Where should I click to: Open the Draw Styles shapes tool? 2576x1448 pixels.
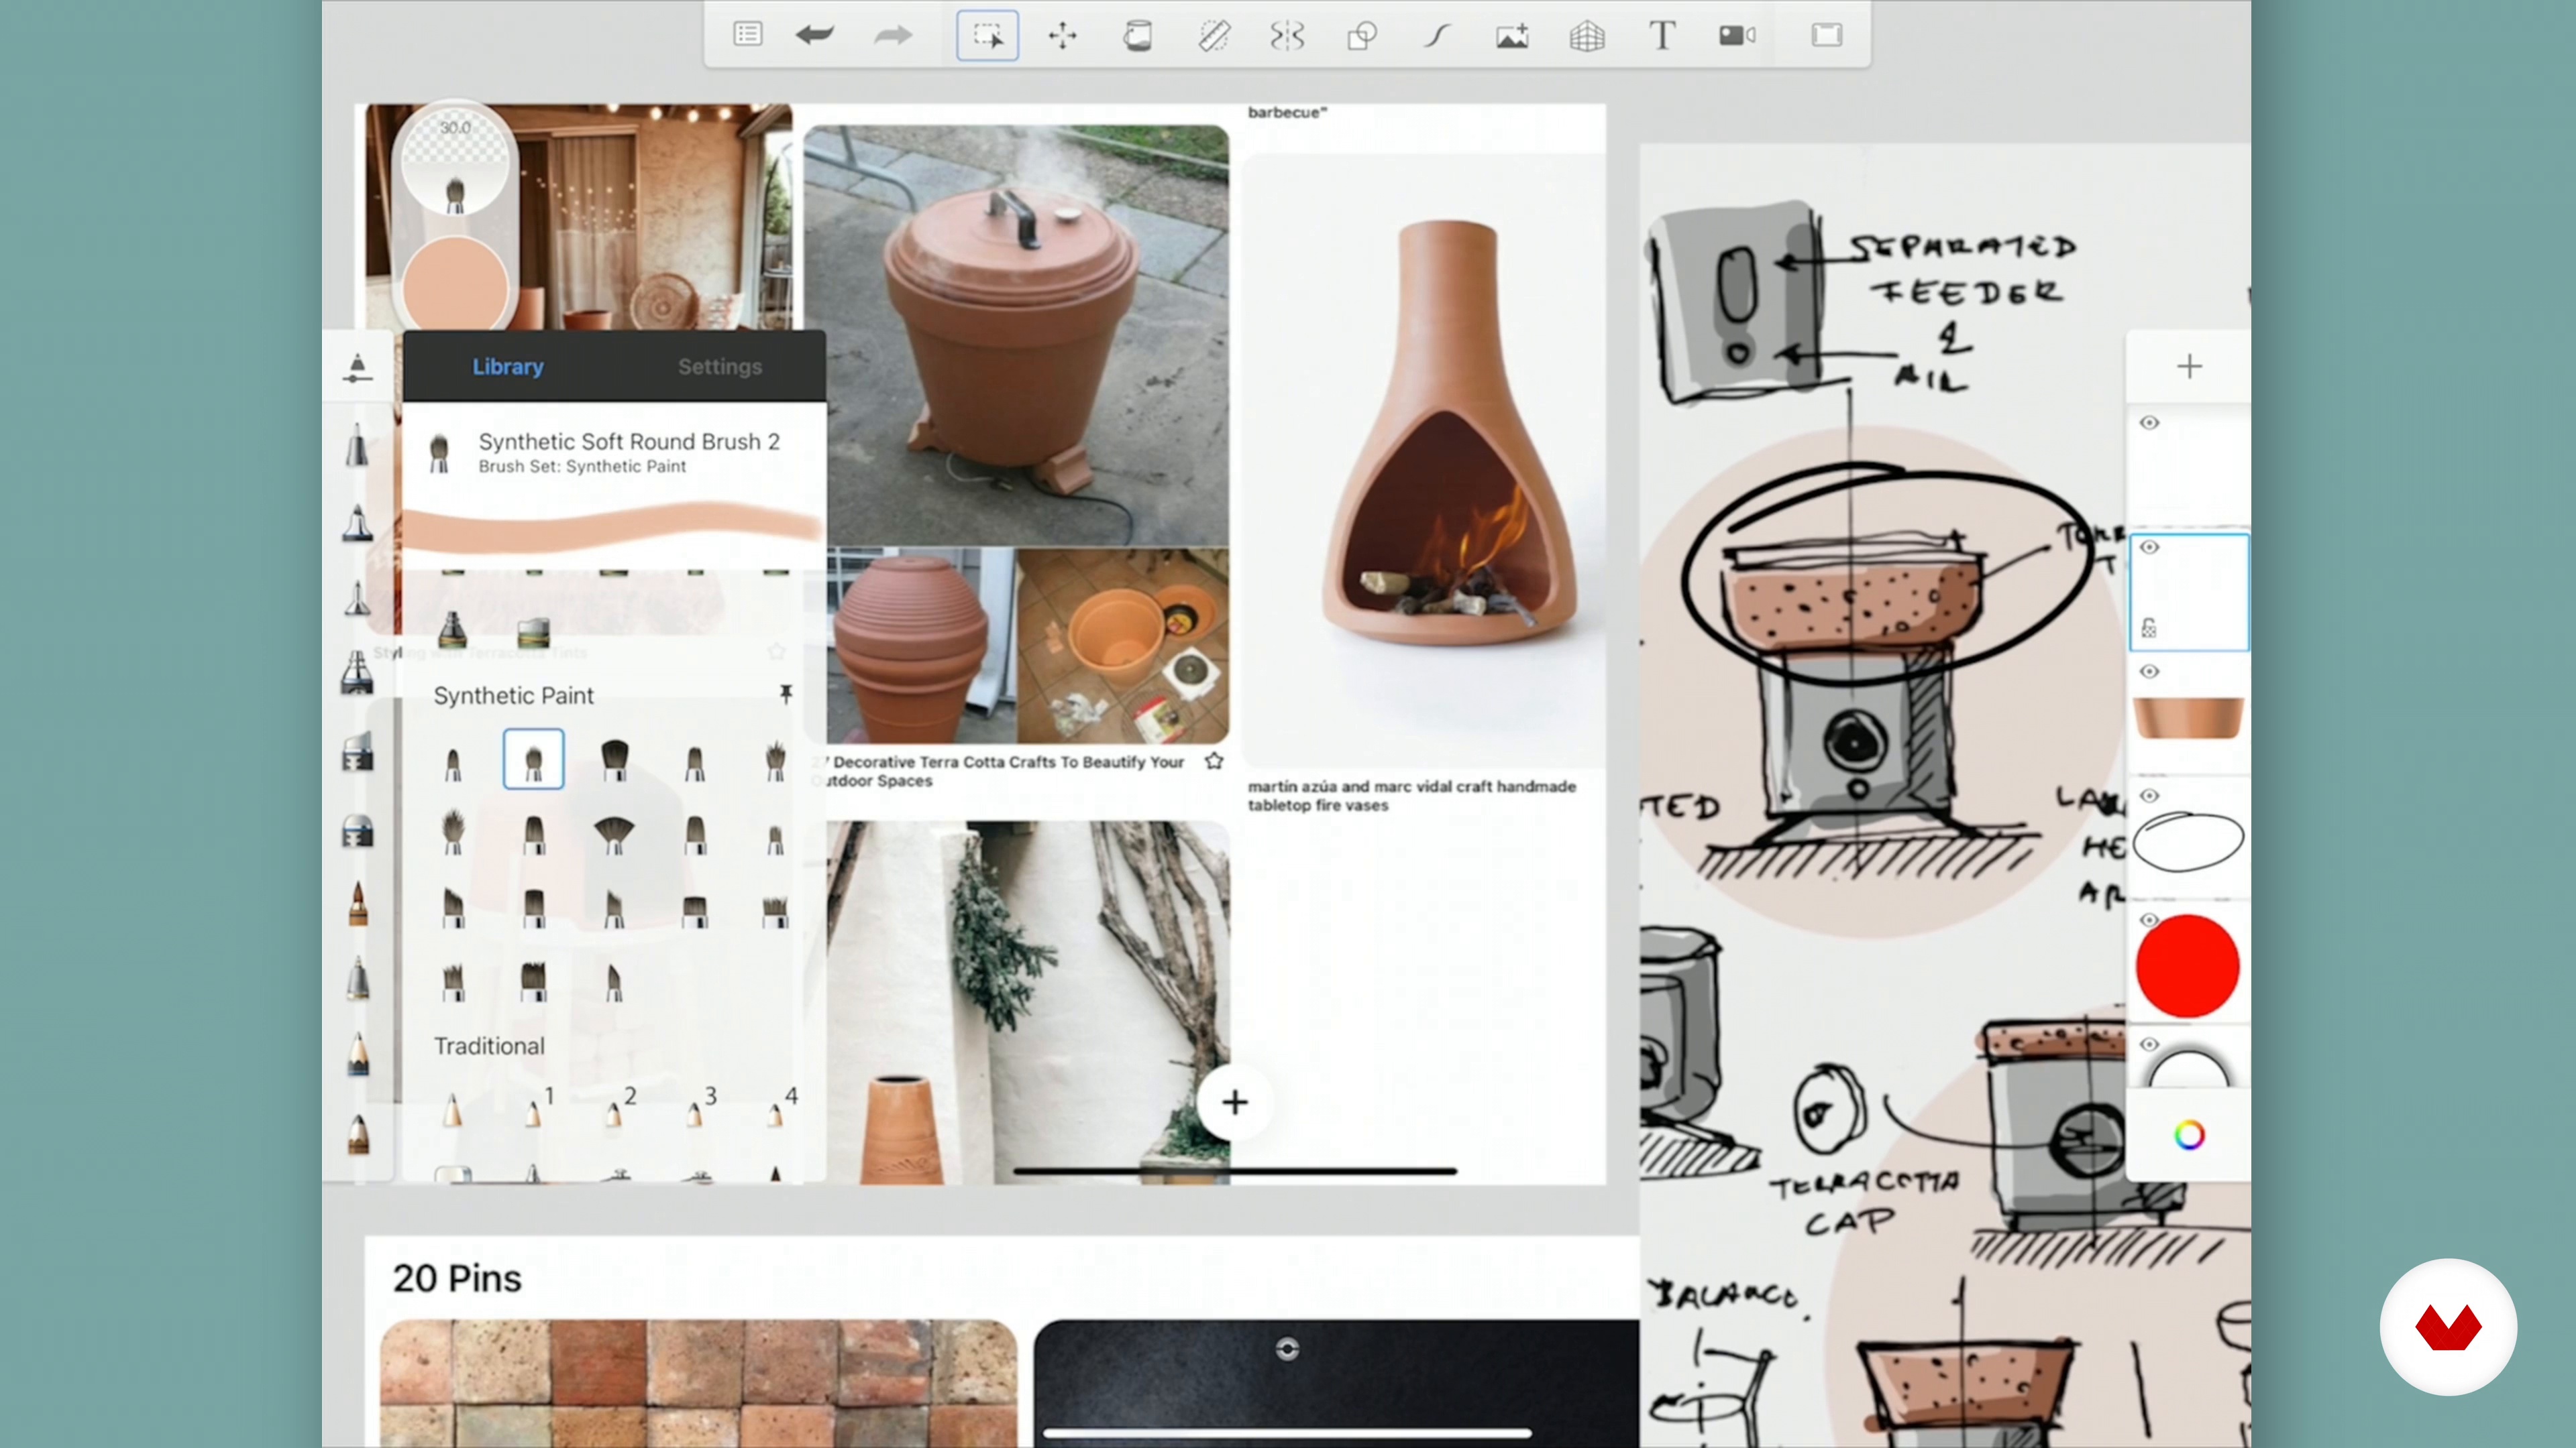[1362, 36]
